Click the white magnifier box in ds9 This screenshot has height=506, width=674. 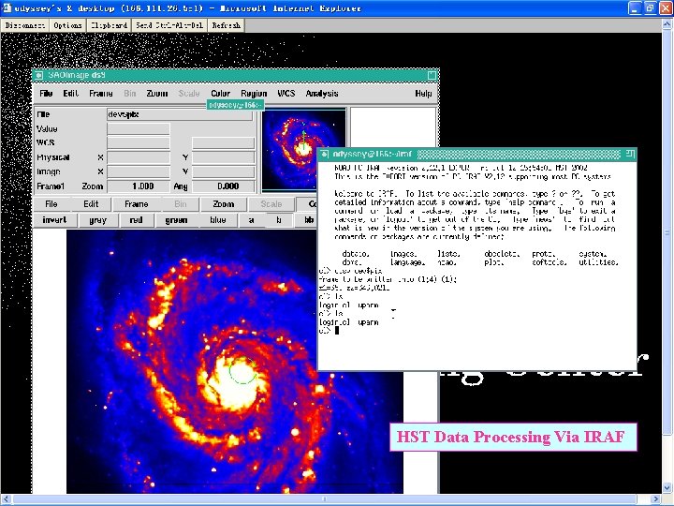pyautogui.click(x=393, y=126)
